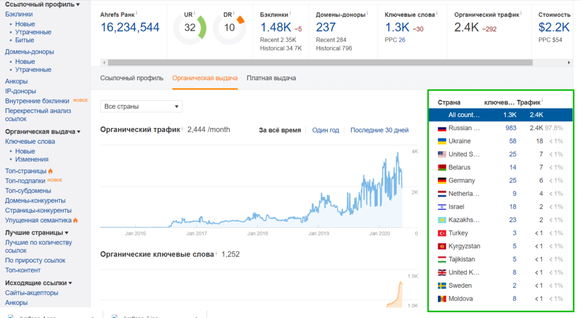Viewport: 581px width, 318px height.
Task: Collapse the Органическая выдача sidebar section
Action: point(43,131)
